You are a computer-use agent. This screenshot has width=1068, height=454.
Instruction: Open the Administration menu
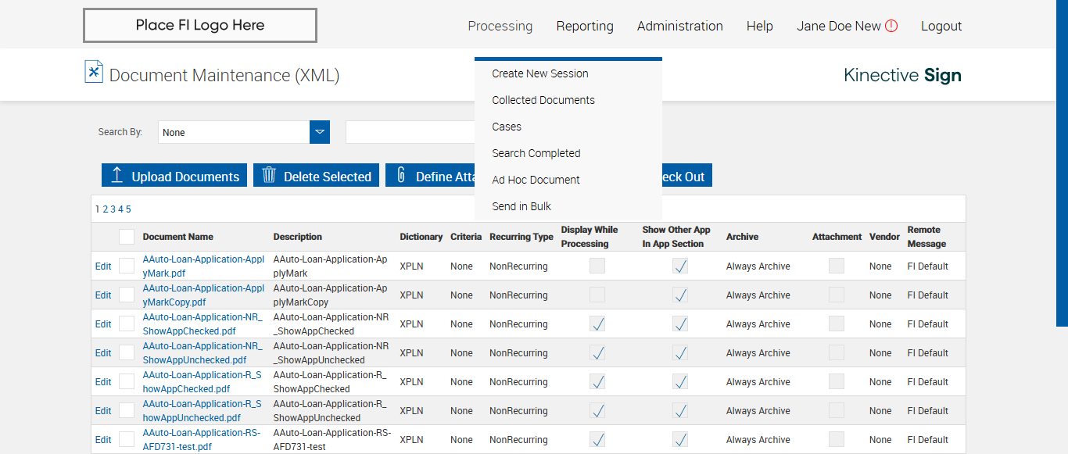(679, 26)
